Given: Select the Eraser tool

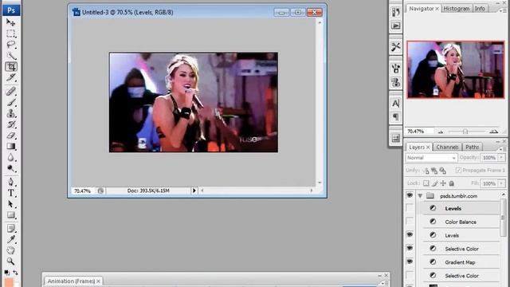Looking at the screenshot, I should [x=10, y=136].
